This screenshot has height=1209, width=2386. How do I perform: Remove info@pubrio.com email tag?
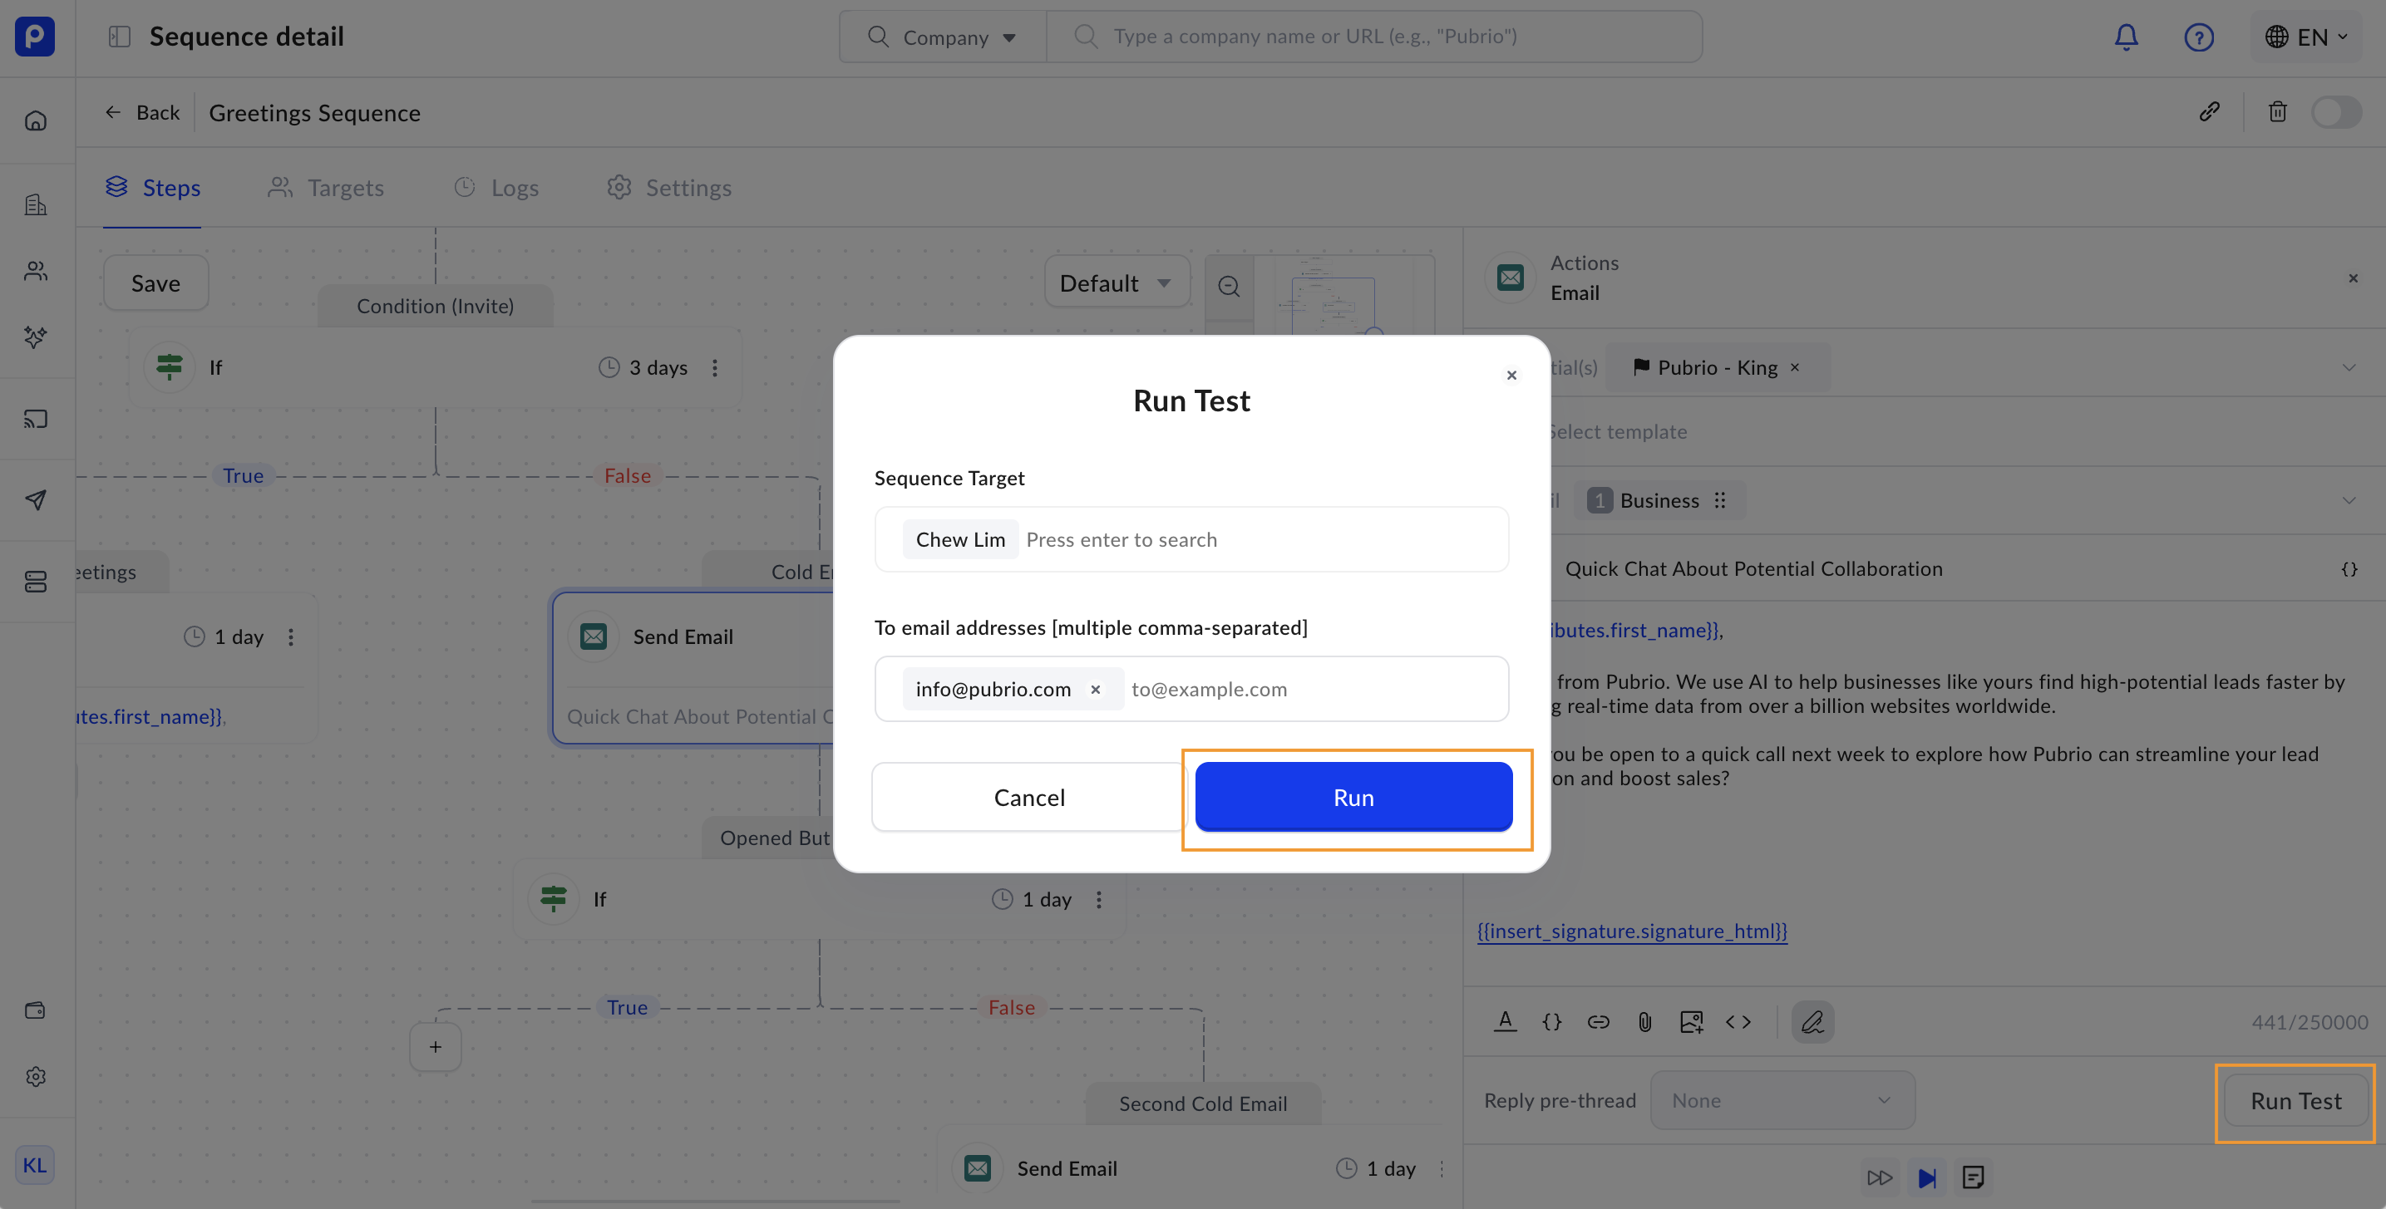1095,690
